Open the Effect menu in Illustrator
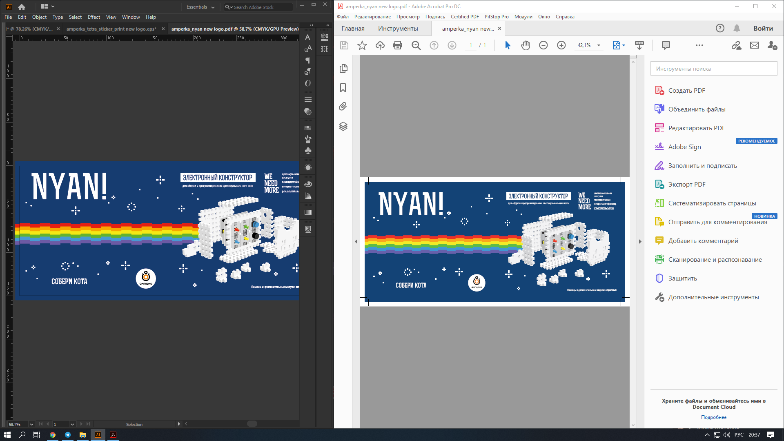 [x=94, y=17]
